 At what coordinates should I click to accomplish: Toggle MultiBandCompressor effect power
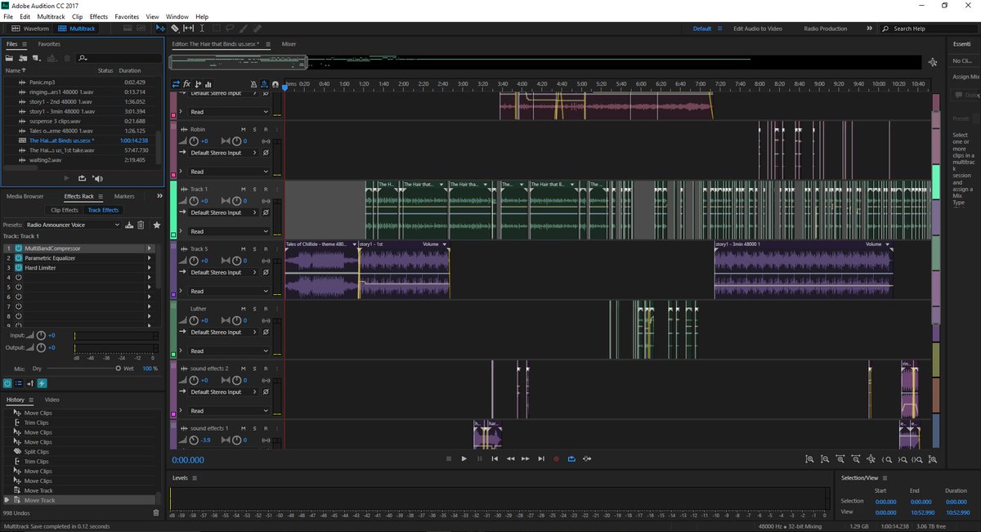pos(17,248)
